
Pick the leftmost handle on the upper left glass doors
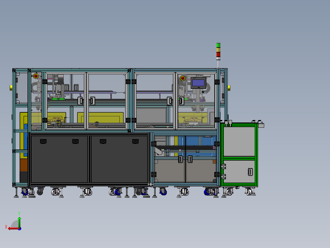tap(80, 101)
